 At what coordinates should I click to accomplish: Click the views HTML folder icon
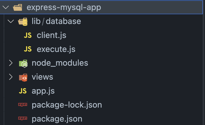pos(23,78)
